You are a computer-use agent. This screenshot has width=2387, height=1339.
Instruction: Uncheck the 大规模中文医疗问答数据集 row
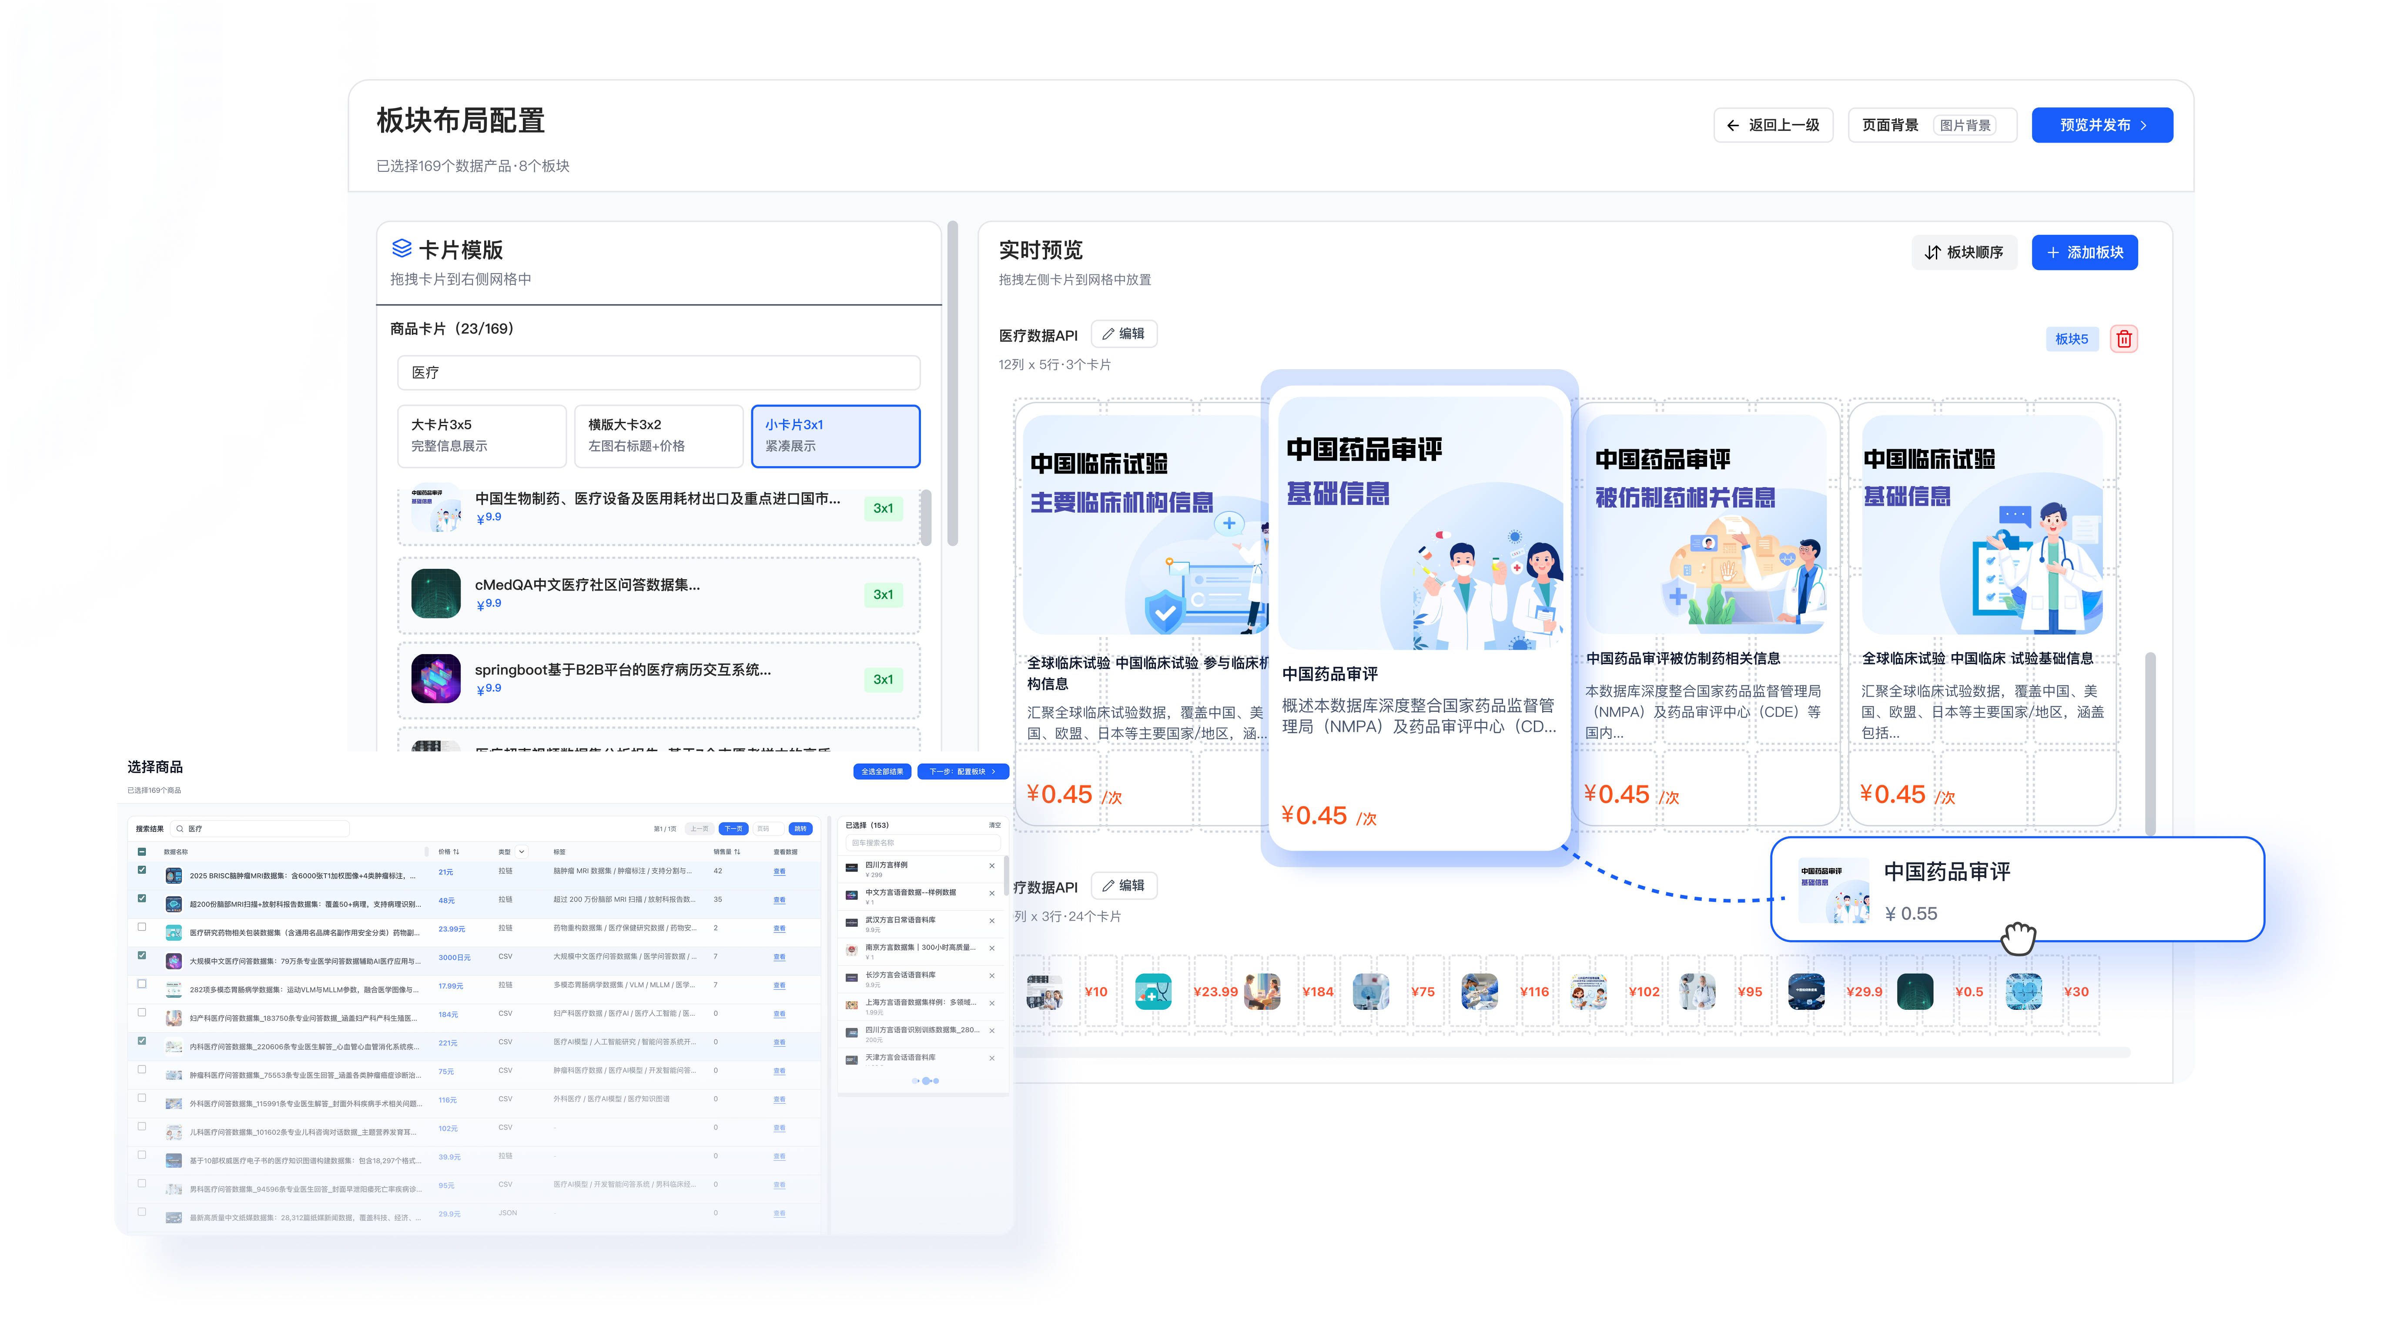point(142,955)
